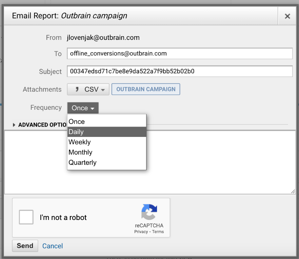
Task: Click the file icon beside CSV
Action: click(77, 89)
